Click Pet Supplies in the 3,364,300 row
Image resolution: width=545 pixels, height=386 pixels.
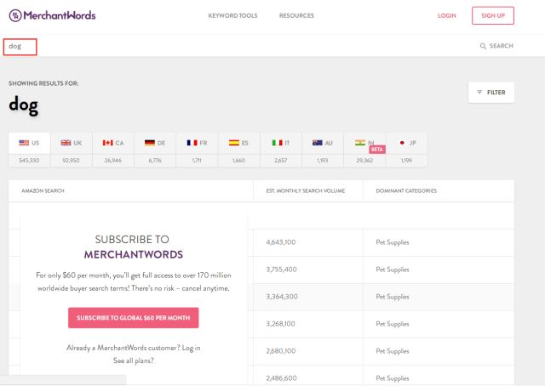pos(393,297)
